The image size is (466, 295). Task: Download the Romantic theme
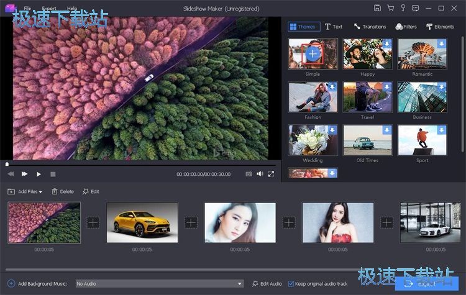point(442,44)
